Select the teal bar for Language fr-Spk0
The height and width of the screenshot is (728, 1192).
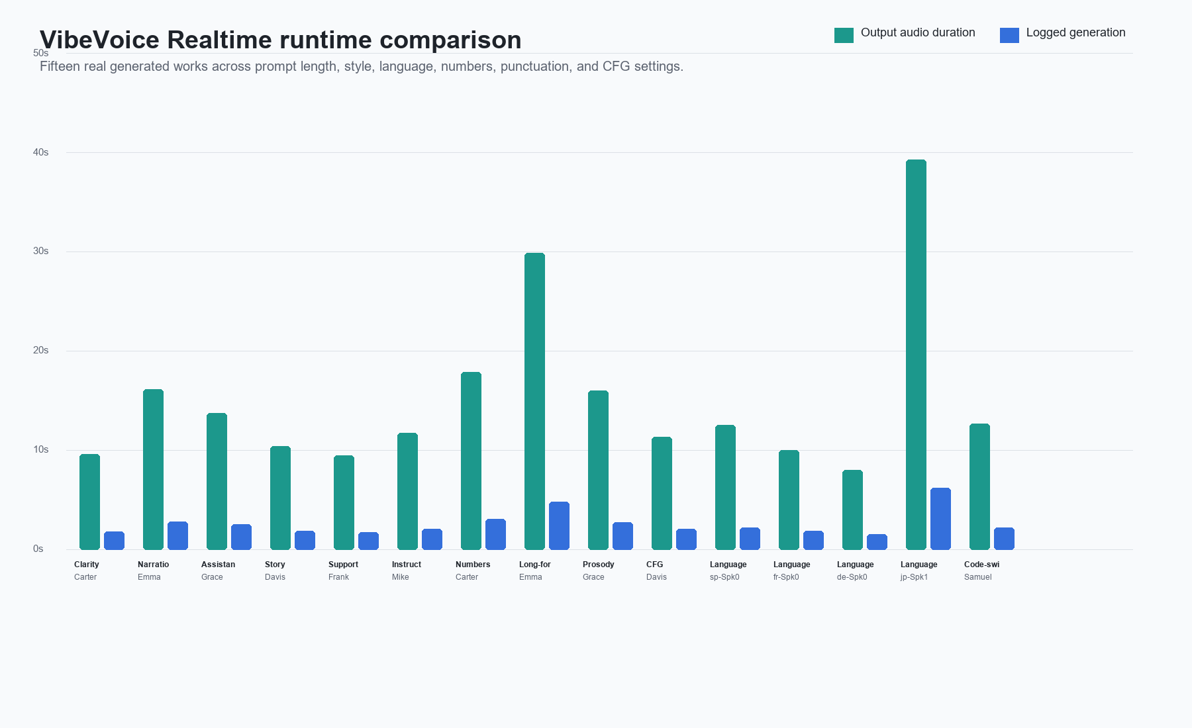point(789,500)
